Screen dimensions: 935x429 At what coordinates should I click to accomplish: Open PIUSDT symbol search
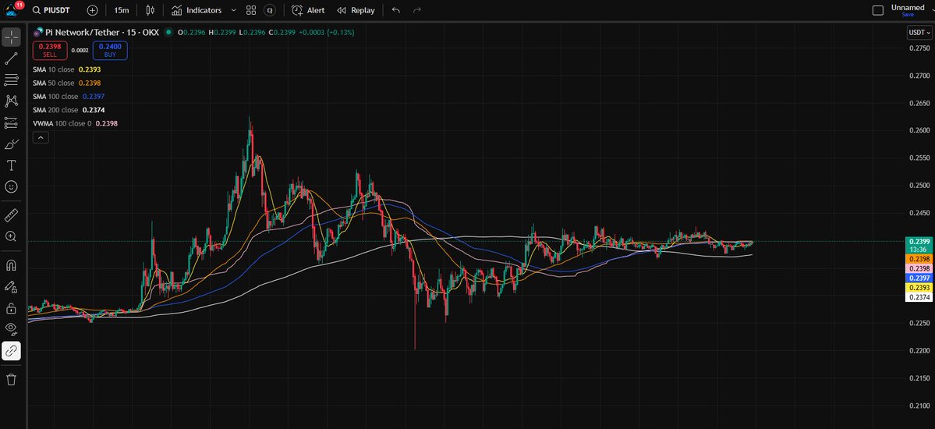coord(52,10)
